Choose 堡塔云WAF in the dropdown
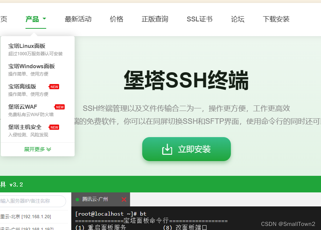Screen dimensions: 321x230 [x=23, y=107]
